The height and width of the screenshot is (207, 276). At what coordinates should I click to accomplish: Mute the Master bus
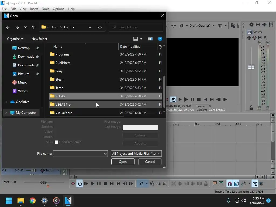click(x=260, y=38)
